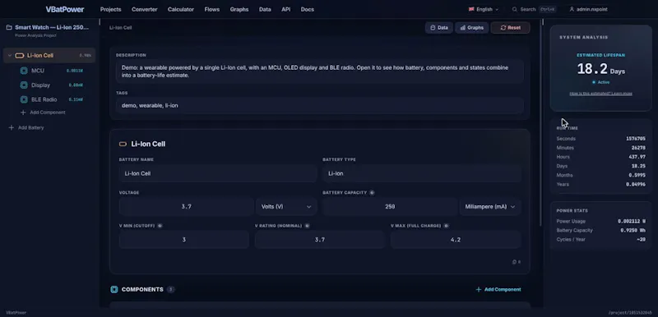658x317 pixels.
Task: Collapse the Li-Ion Cell tree node
Action: click(10, 55)
